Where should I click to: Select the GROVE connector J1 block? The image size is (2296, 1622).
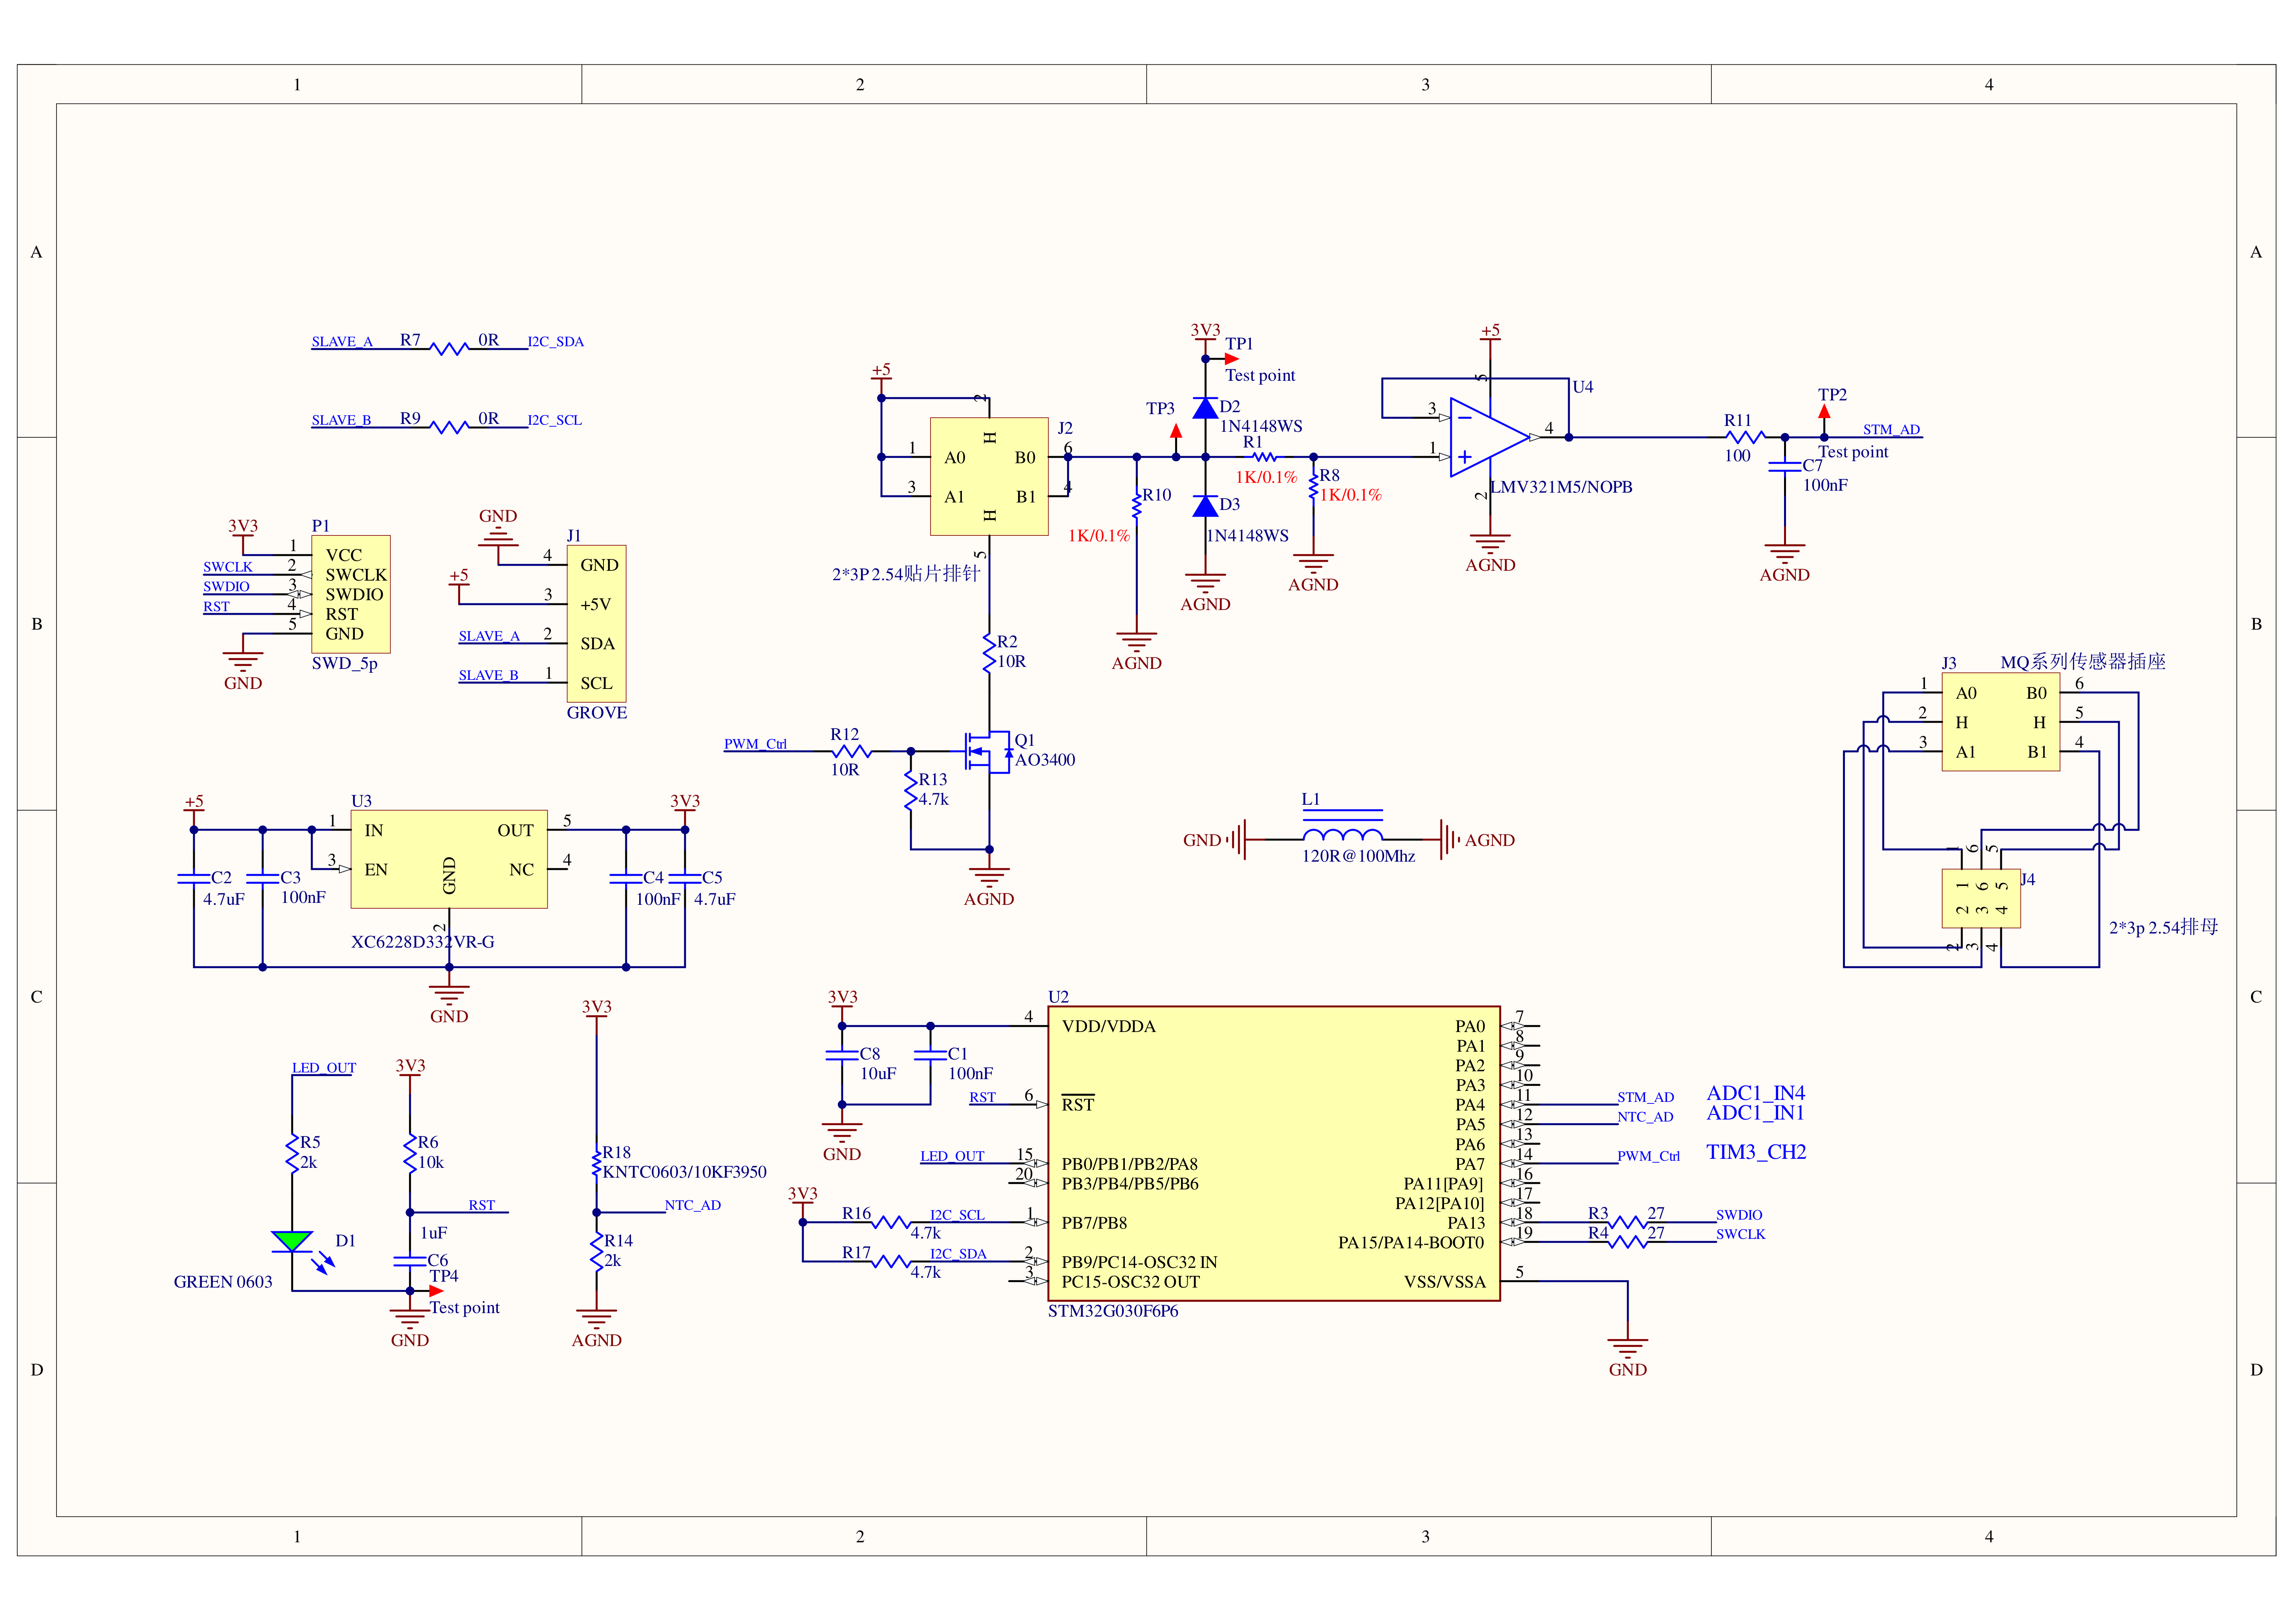597,624
